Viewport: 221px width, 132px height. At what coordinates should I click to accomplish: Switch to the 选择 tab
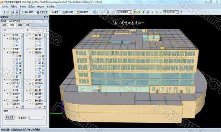(12, 25)
